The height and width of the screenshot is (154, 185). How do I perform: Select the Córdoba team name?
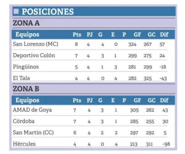tap(24, 121)
